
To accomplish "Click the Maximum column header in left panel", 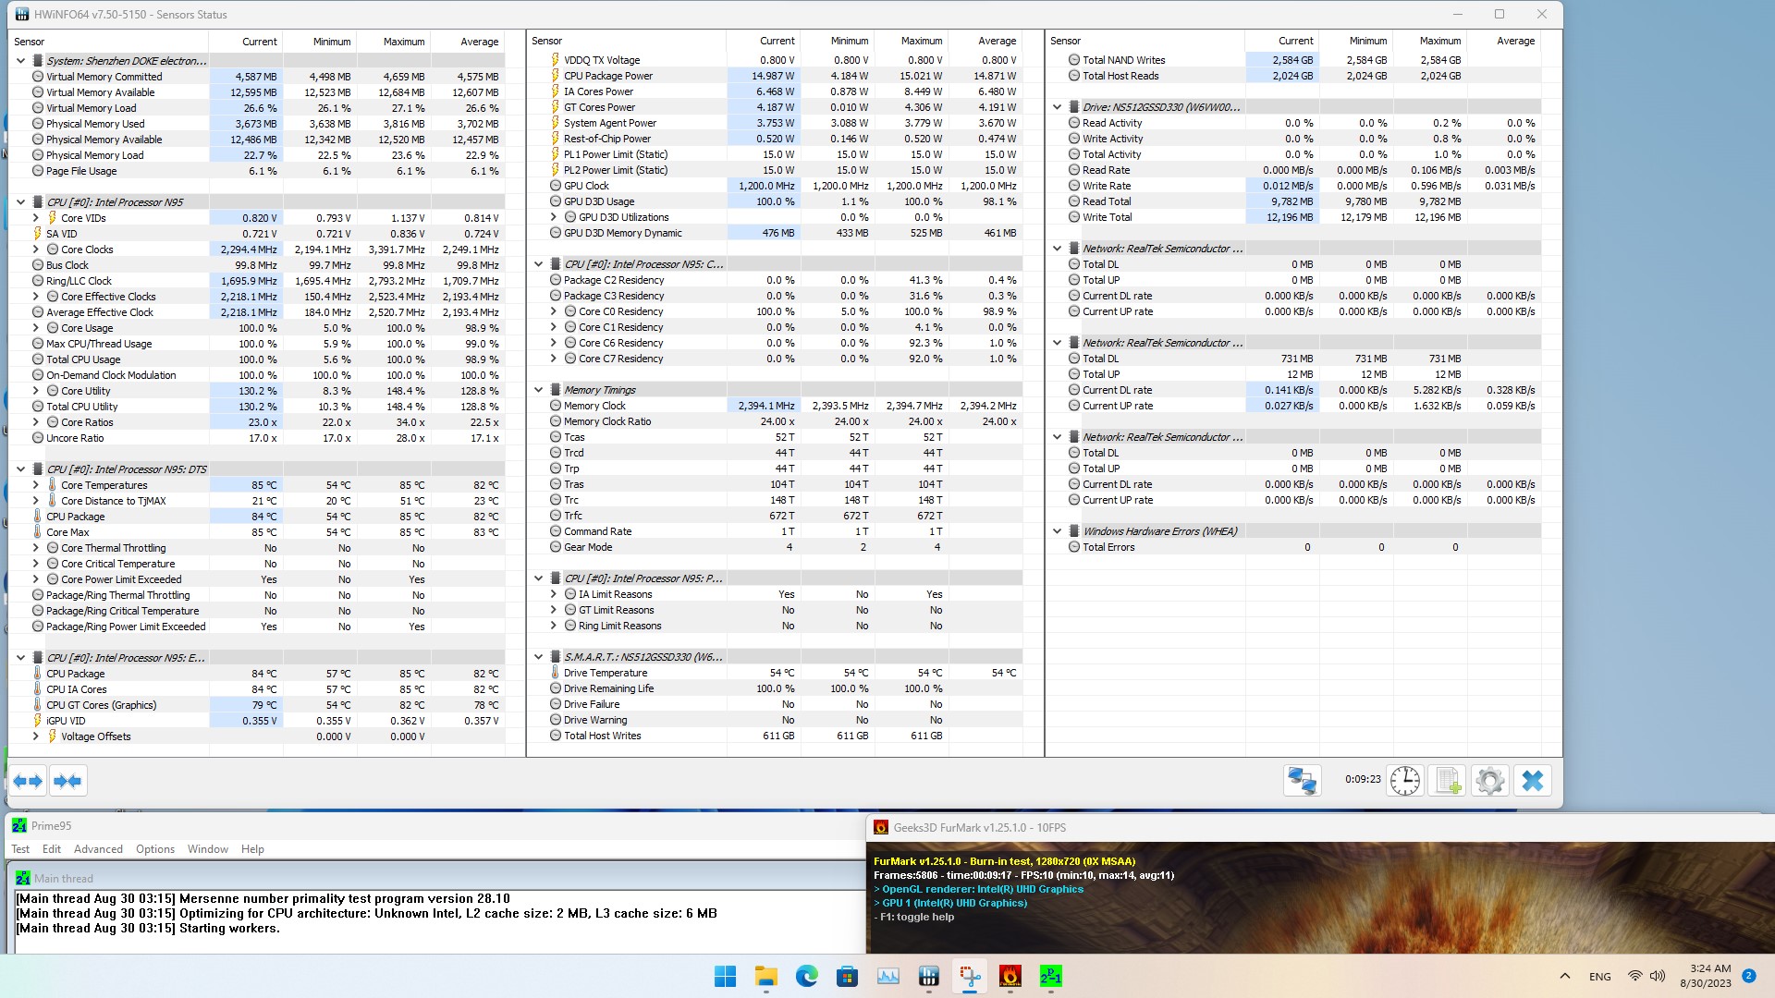I will point(404,42).
